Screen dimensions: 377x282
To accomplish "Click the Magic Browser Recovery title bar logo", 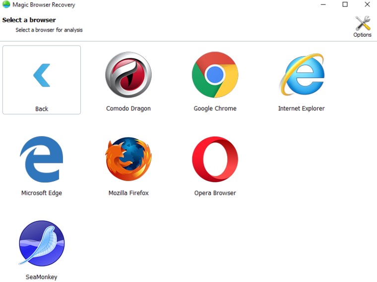I will (6, 4).
